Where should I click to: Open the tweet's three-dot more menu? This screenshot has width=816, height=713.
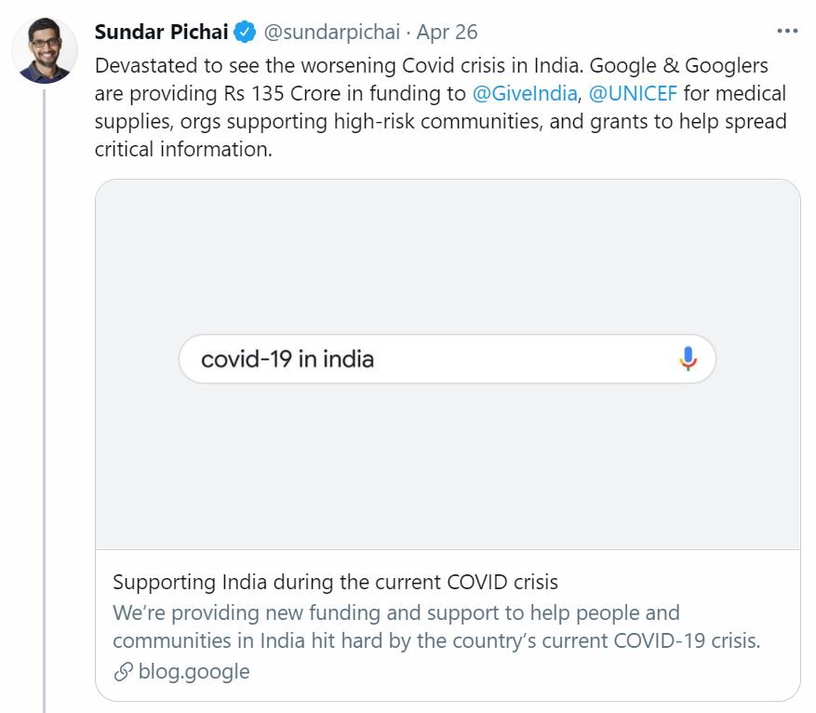(787, 32)
